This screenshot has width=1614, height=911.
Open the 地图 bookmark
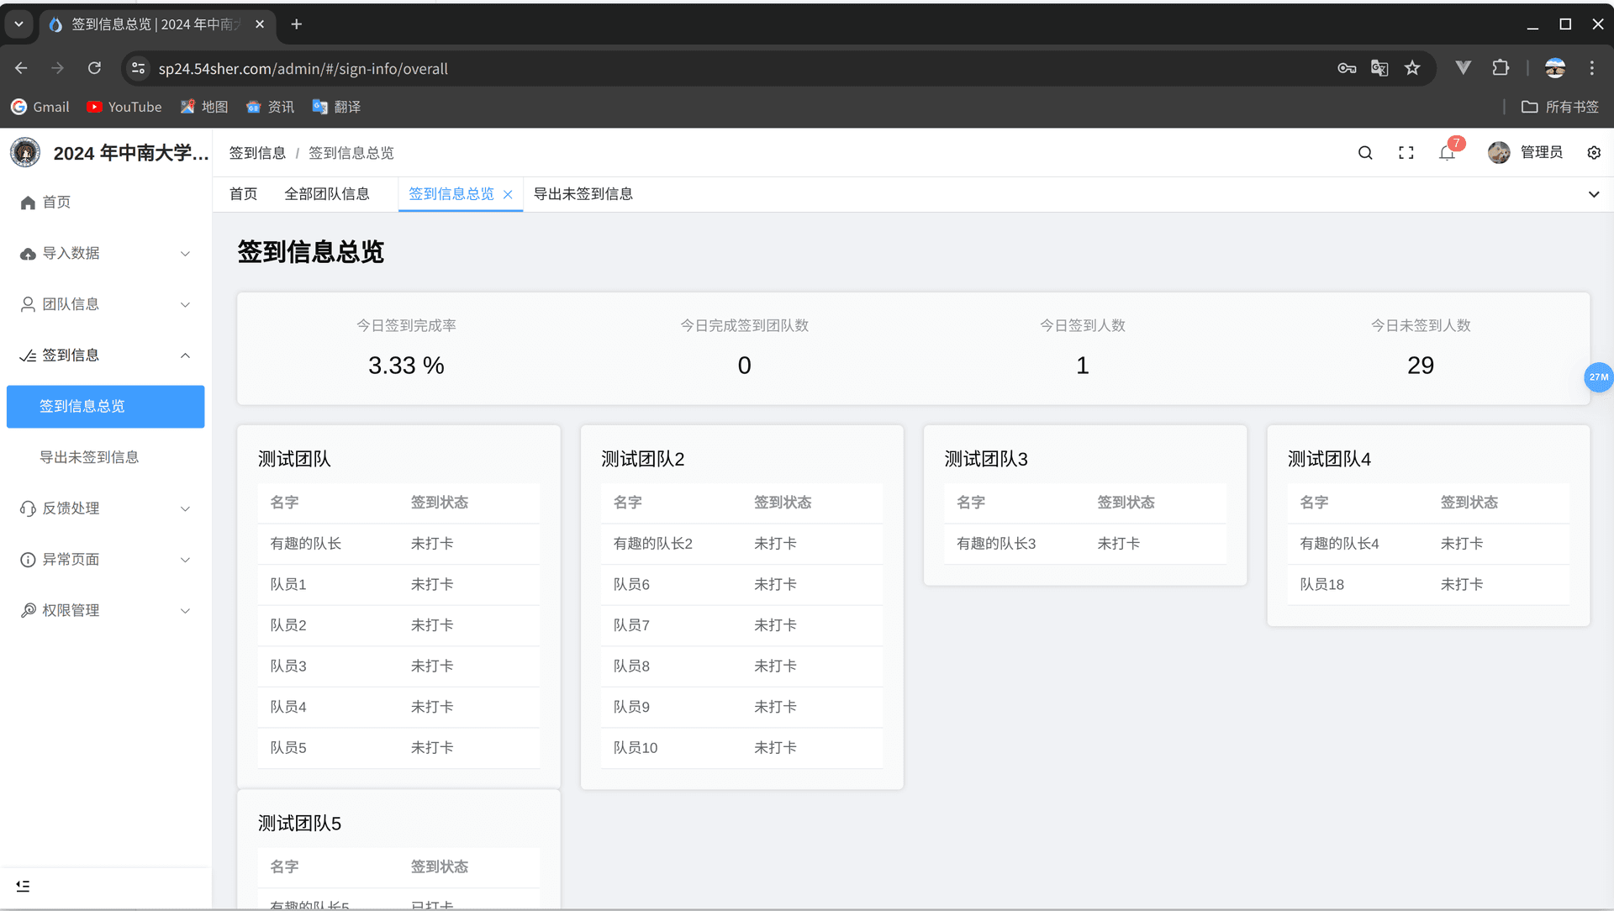204,107
